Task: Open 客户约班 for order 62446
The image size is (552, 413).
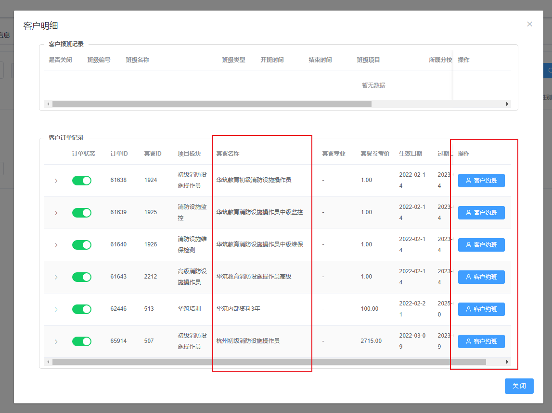Action: [481, 309]
